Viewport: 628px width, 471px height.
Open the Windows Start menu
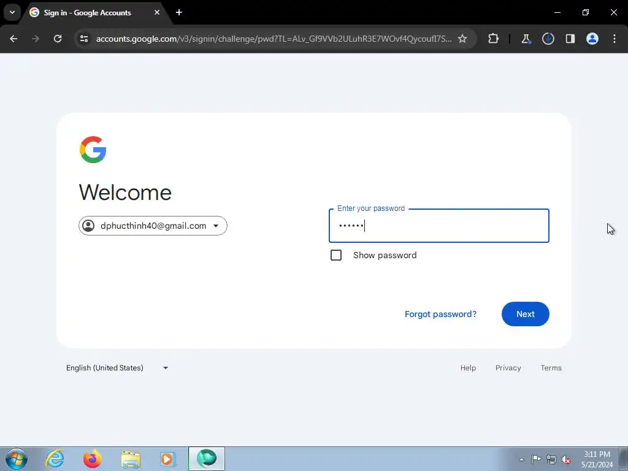[x=17, y=459]
